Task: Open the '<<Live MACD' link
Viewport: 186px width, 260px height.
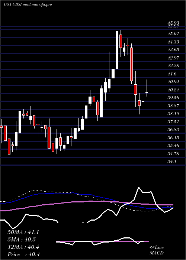Action: tap(157, 250)
